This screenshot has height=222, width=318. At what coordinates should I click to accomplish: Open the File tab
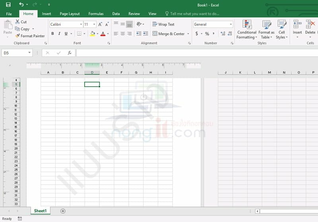(x=9, y=14)
